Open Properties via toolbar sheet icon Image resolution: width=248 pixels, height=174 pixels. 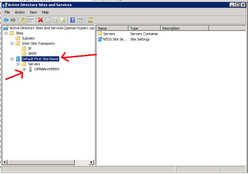pyautogui.click(x=48, y=20)
